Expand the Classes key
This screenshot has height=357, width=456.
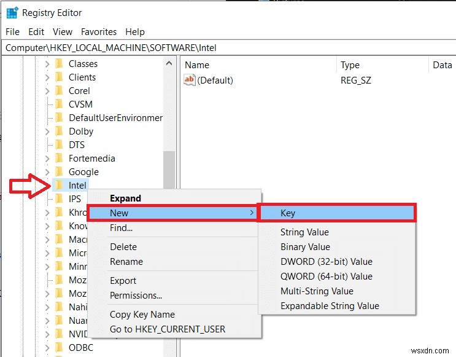pos(47,64)
